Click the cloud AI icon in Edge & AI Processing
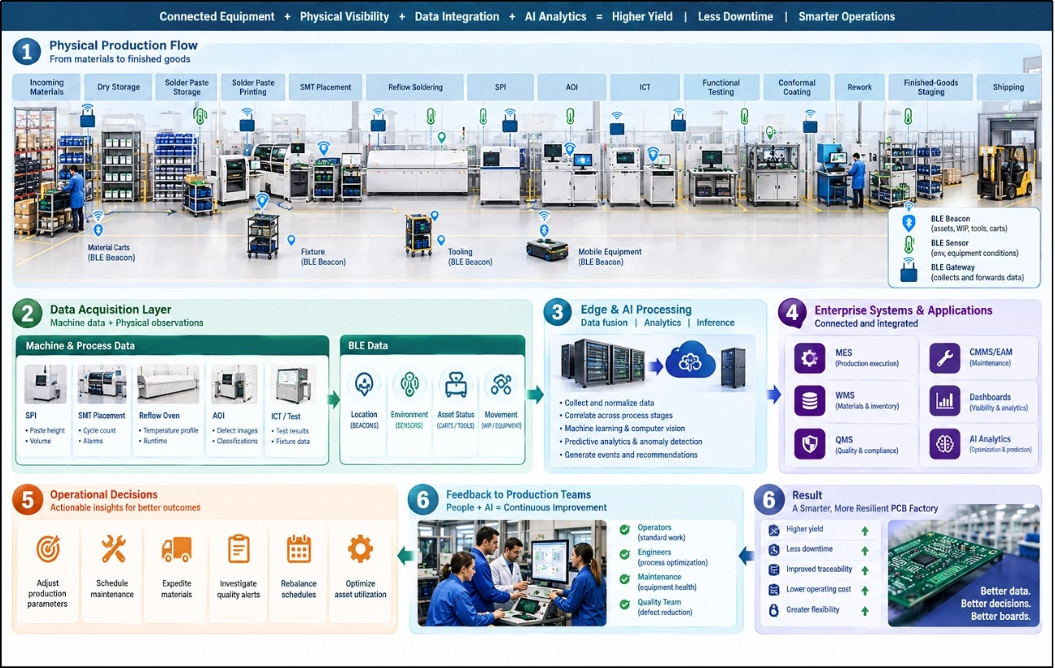This screenshot has height=668, width=1055. tap(690, 360)
